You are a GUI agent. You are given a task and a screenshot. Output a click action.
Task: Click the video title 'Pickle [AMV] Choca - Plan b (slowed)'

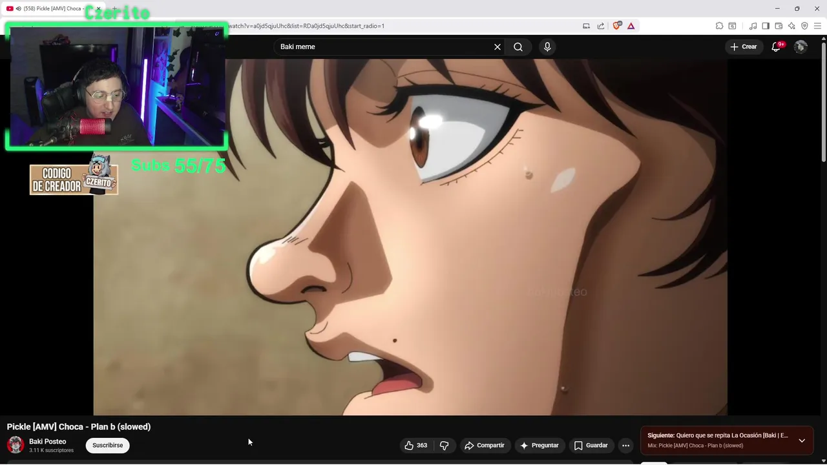pos(79,427)
